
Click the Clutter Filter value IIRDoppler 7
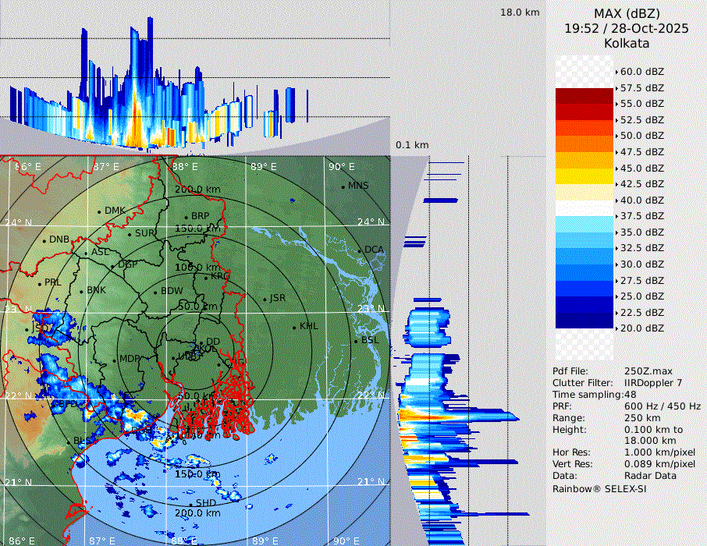[x=653, y=383]
